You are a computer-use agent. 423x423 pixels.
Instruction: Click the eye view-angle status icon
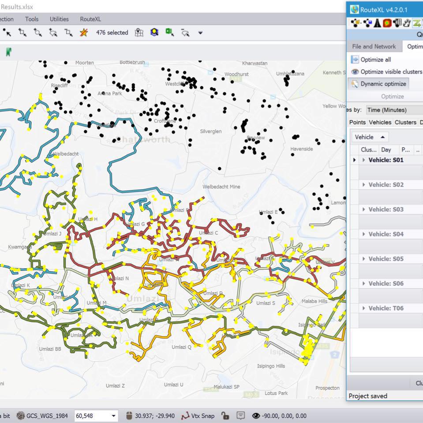[256, 416]
